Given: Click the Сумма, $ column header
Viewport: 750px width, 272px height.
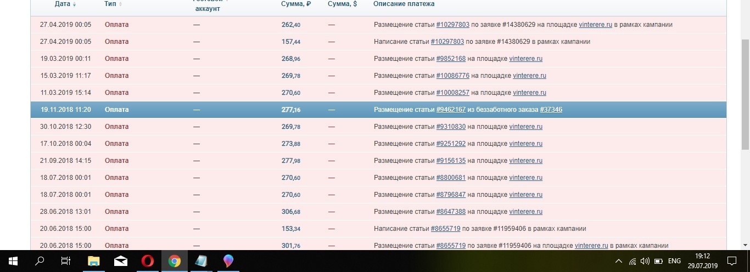Looking at the screenshot, I should [x=343, y=4].
